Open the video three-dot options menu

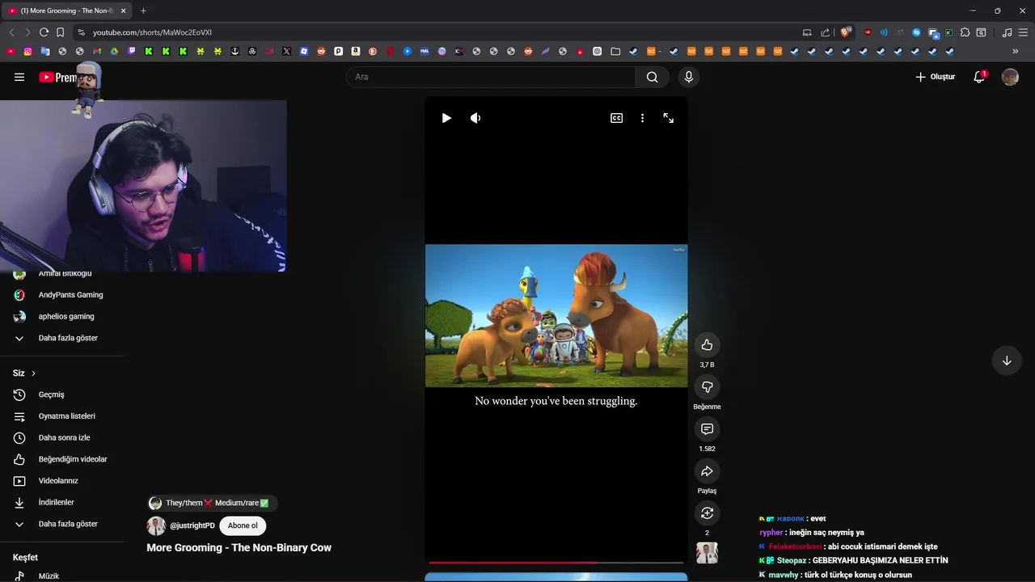[x=642, y=118]
